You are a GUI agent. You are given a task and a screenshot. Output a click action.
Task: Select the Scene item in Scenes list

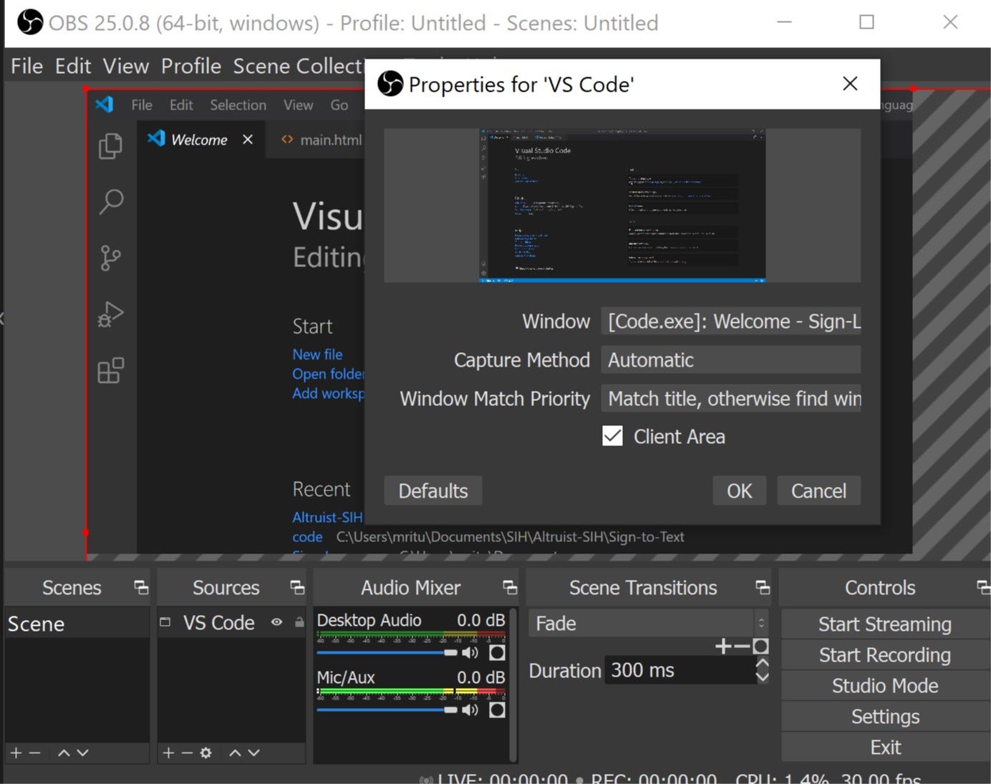(77, 624)
